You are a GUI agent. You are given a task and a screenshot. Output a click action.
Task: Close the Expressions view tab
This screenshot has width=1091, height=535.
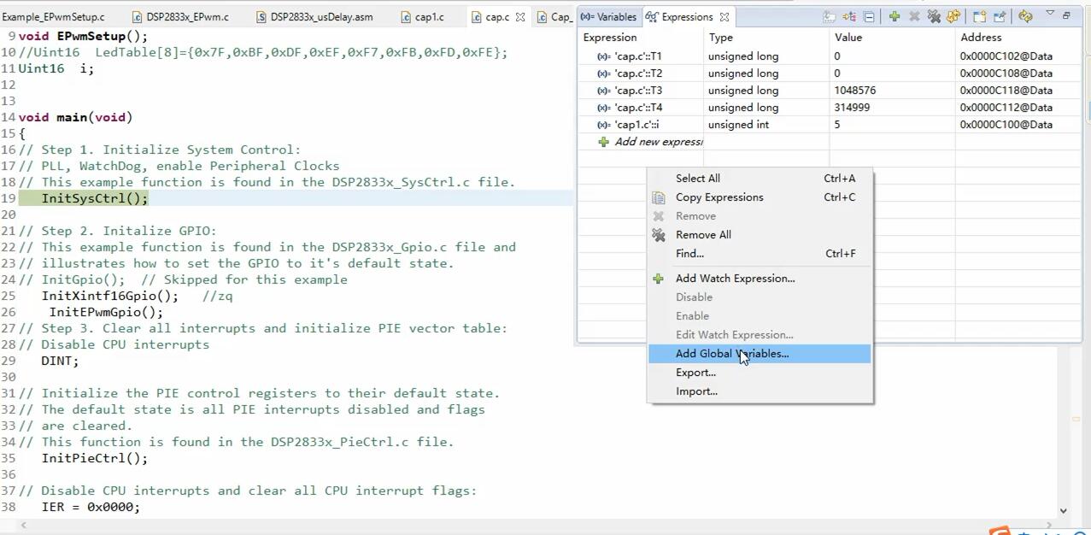pyautogui.click(x=724, y=17)
